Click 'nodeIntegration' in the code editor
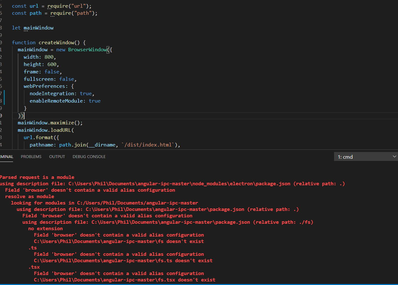The width and height of the screenshot is (398, 285). click(x=52, y=94)
